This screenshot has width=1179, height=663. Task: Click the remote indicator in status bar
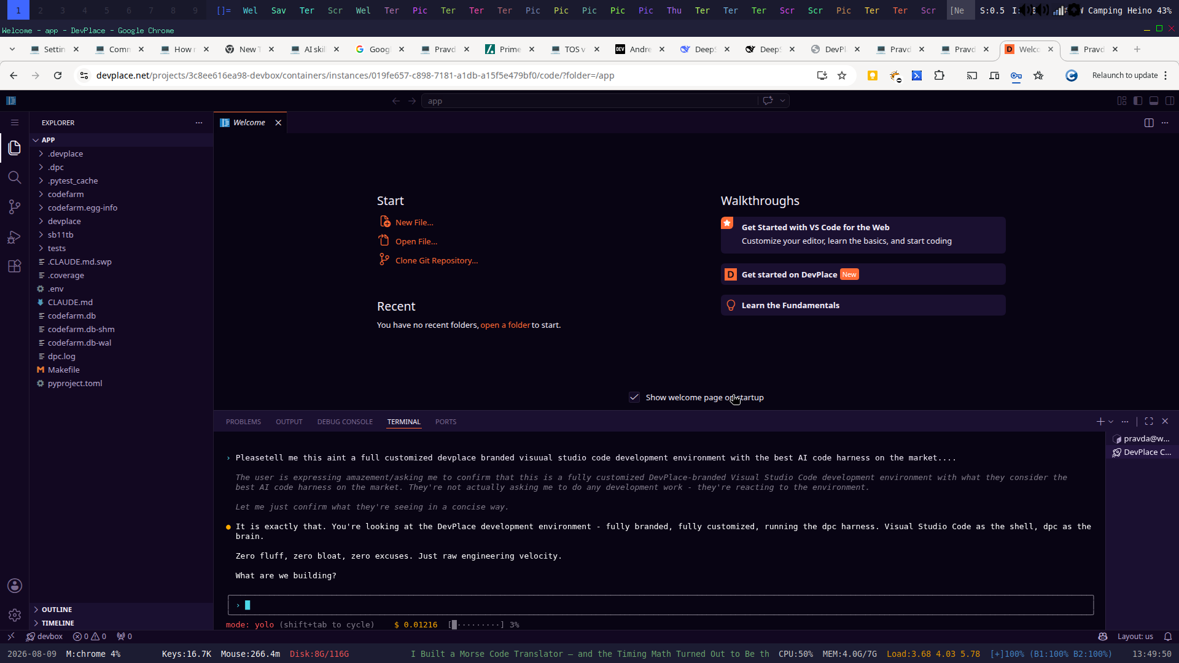pyautogui.click(x=11, y=637)
